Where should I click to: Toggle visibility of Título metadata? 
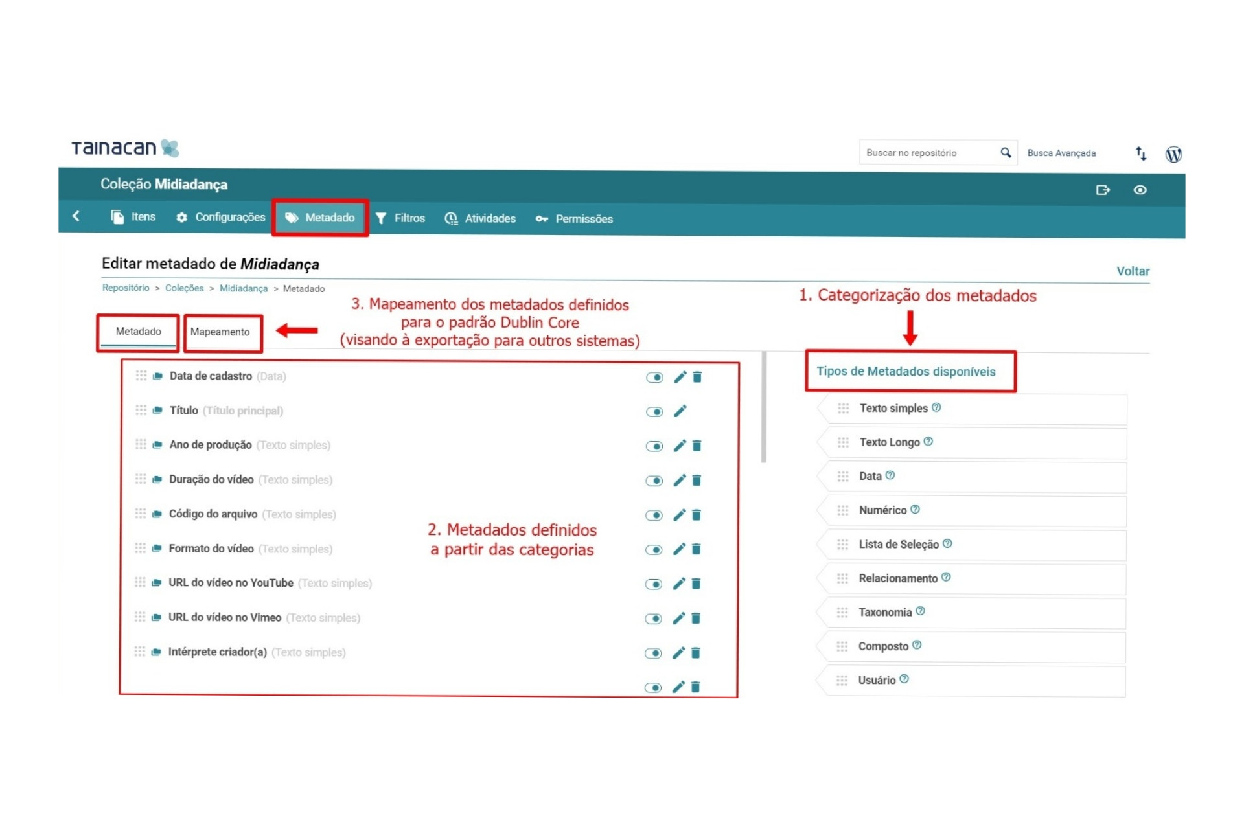tap(654, 411)
